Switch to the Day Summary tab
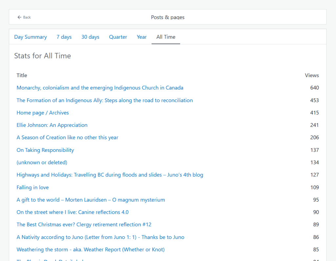 [x=31, y=37]
